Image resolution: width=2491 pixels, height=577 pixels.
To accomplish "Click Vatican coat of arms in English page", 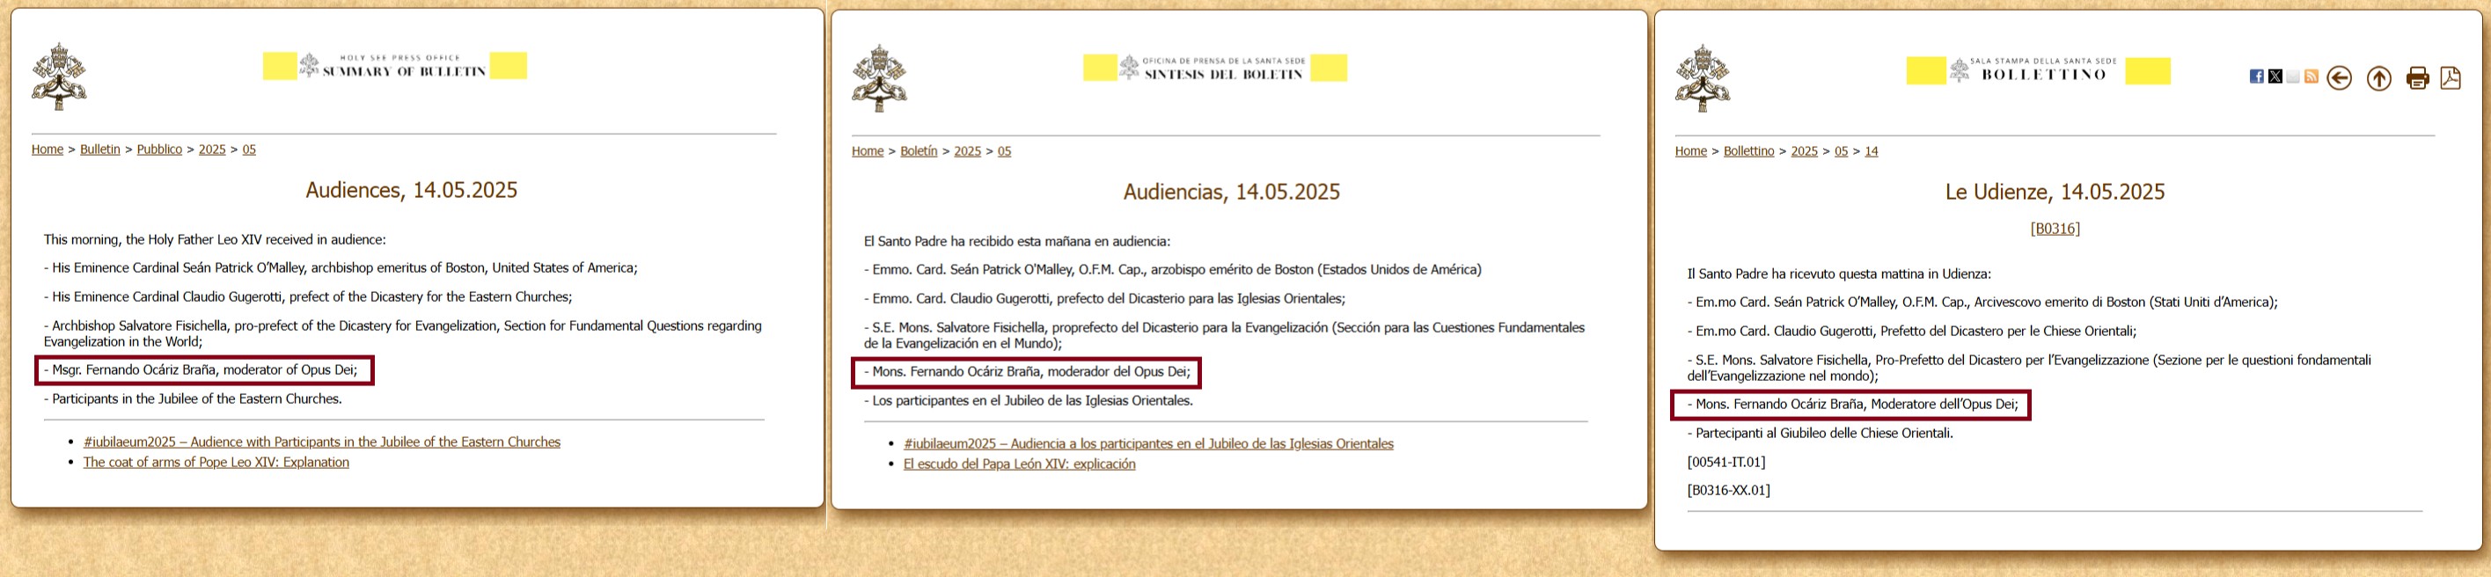I will click(59, 77).
